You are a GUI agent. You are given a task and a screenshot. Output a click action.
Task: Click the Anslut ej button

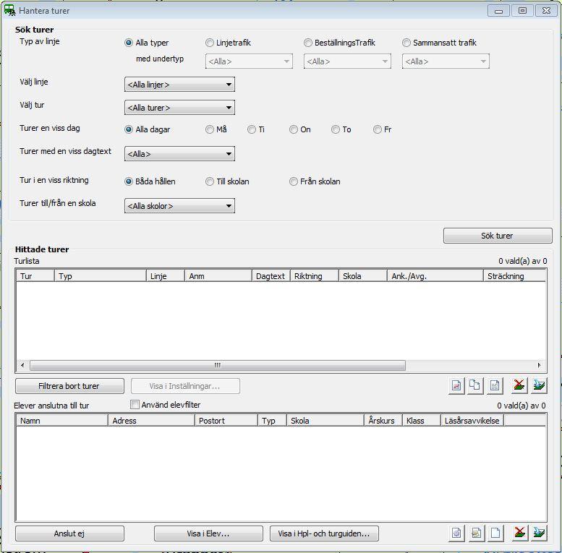click(x=69, y=533)
